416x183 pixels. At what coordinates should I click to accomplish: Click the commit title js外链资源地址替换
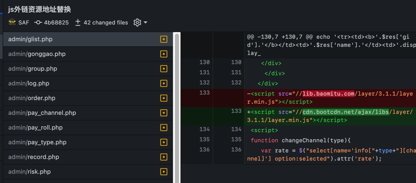tap(40, 10)
